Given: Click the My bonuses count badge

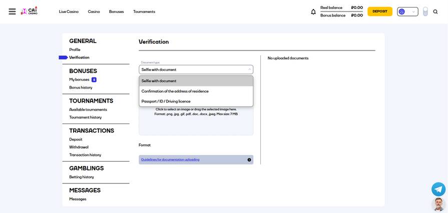Looking at the screenshot, I should click(94, 79).
